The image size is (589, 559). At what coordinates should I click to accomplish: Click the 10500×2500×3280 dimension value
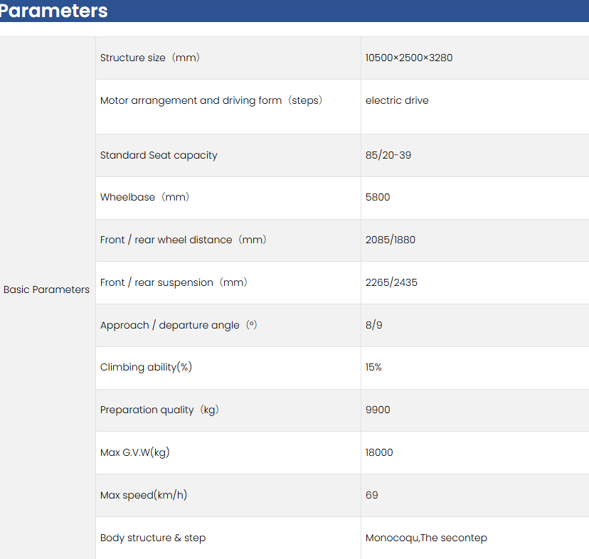pyautogui.click(x=408, y=58)
